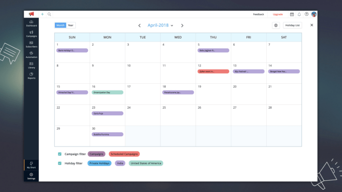Open the April-2018 month dropdown
This screenshot has width=342, height=192.
(160, 25)
